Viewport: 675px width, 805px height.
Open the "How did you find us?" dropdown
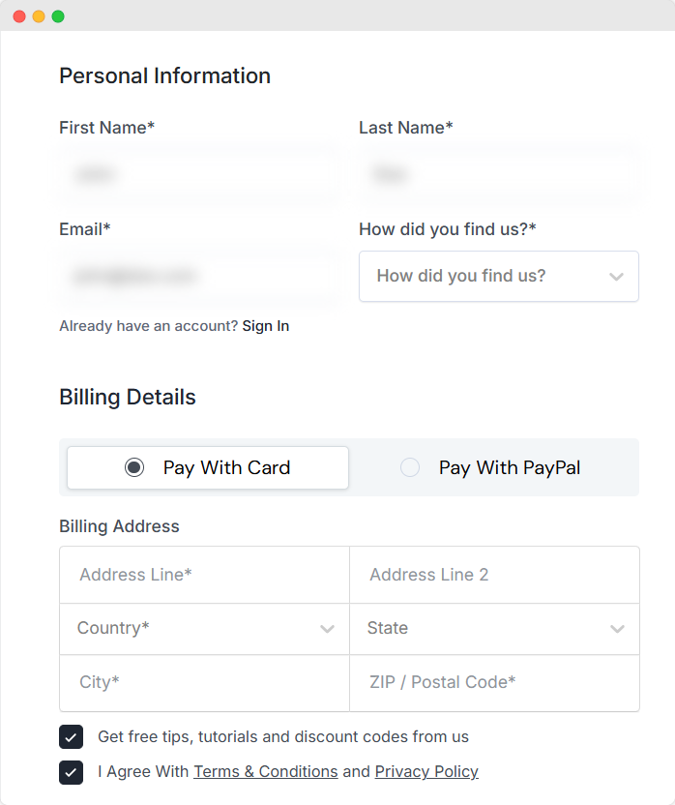pyautogui.click(x=499, y=276)
